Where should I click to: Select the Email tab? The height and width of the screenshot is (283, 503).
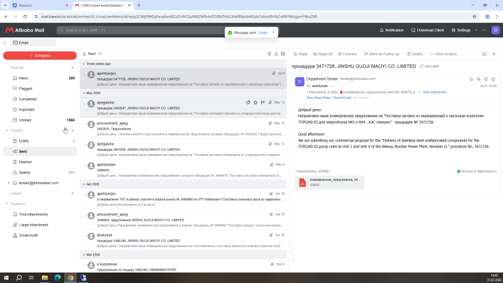33,43
